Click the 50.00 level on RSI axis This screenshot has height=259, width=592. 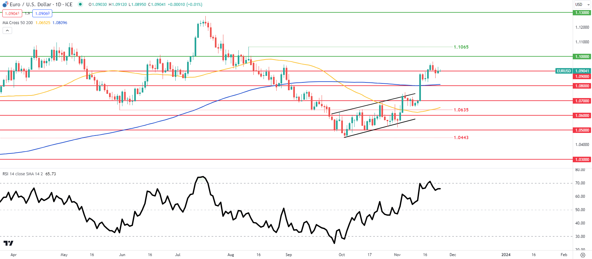[x=580, y=210]
